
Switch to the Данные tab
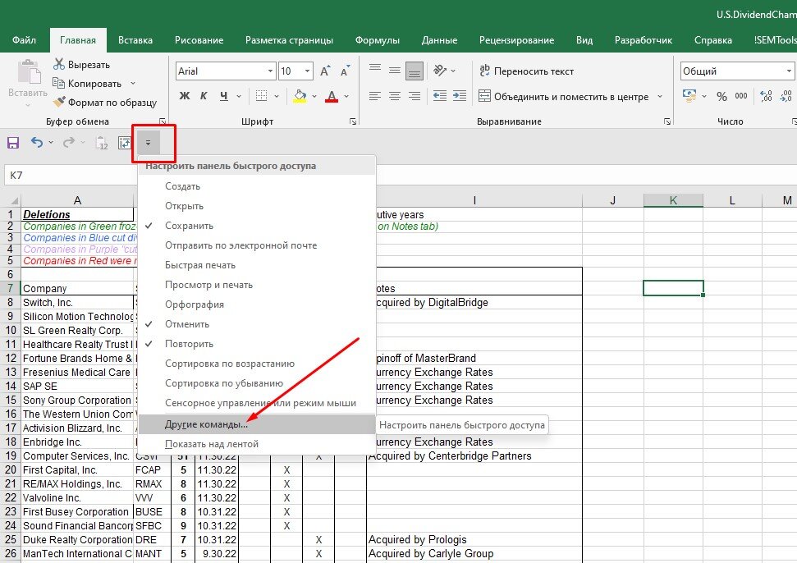coord(439,40)
